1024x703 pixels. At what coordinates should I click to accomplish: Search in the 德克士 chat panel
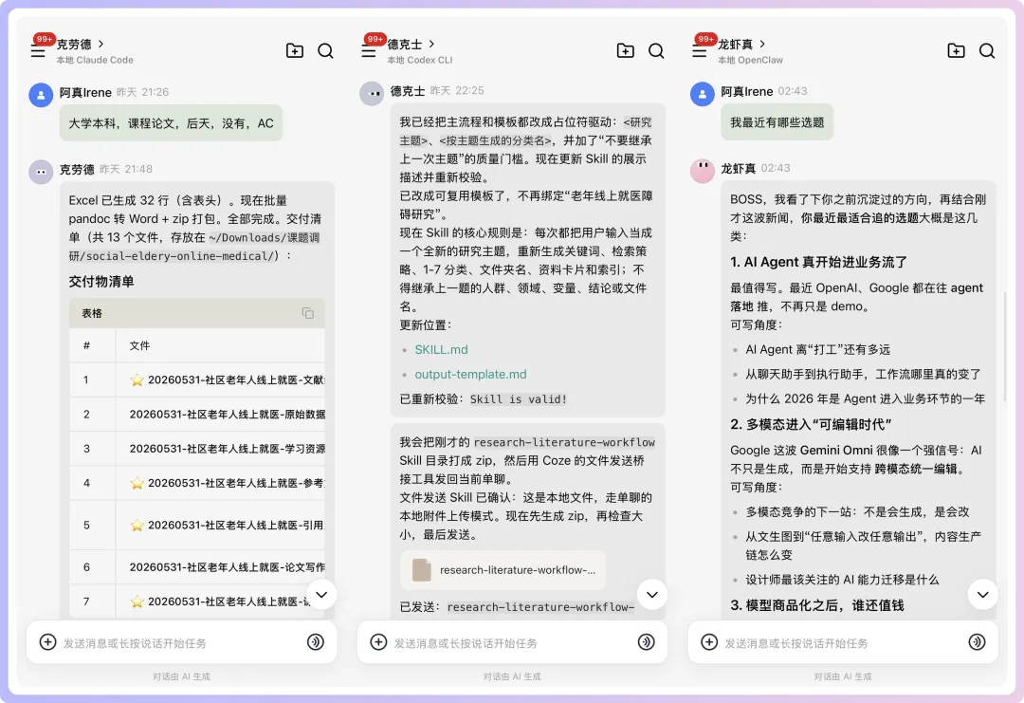click(656, 51)
